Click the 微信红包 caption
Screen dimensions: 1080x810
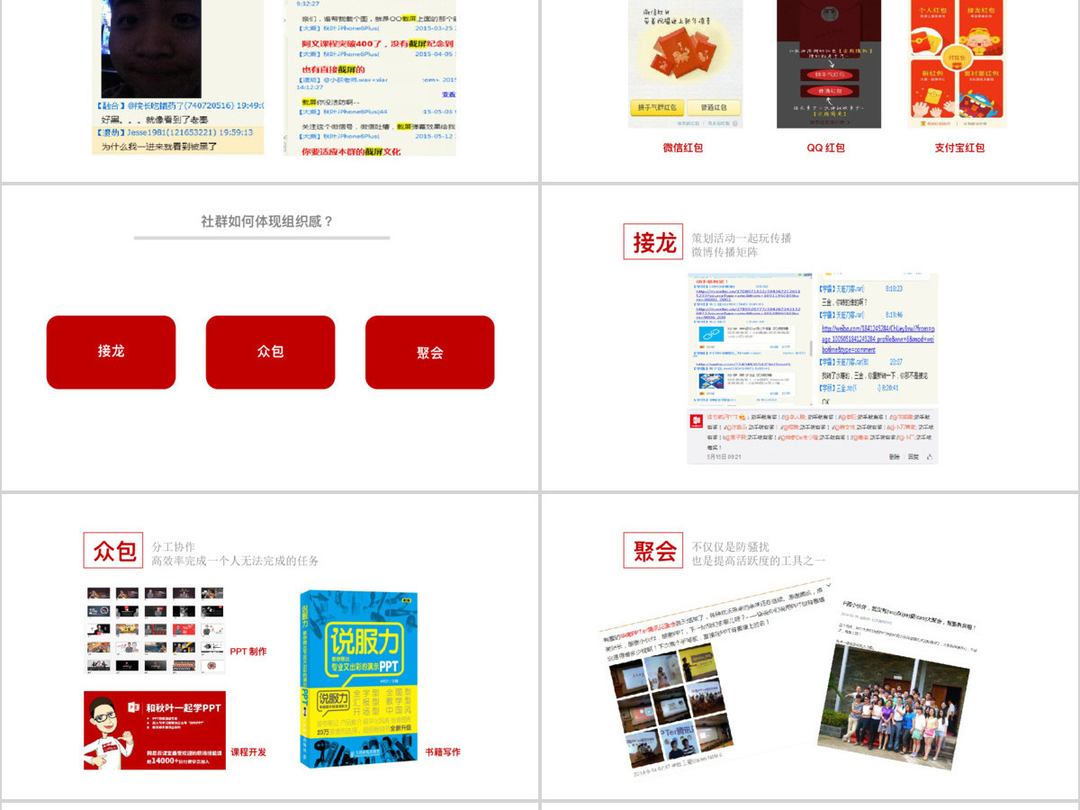click(x=683, y=148)
